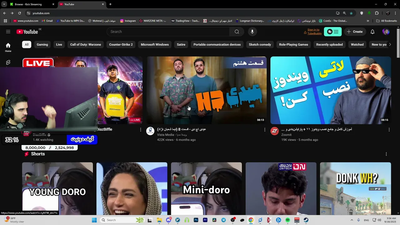Viewport: 400px width, 225px height.
Task: Open the Shorts section options menu
Action: pyautogui.click(x=386, y=154)
